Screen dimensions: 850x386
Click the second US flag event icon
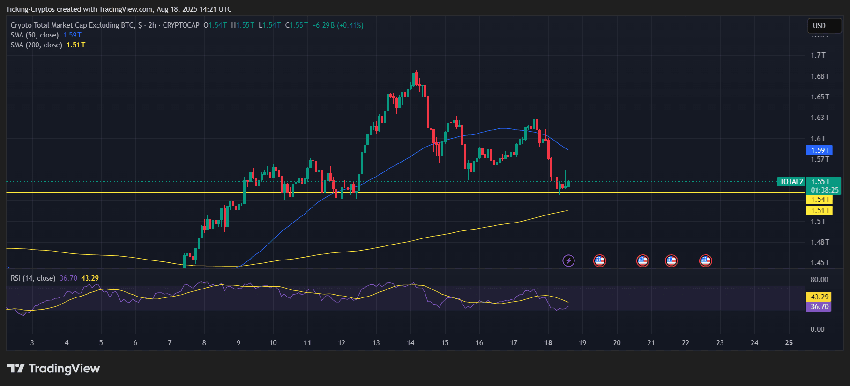[x=642, y=260]
